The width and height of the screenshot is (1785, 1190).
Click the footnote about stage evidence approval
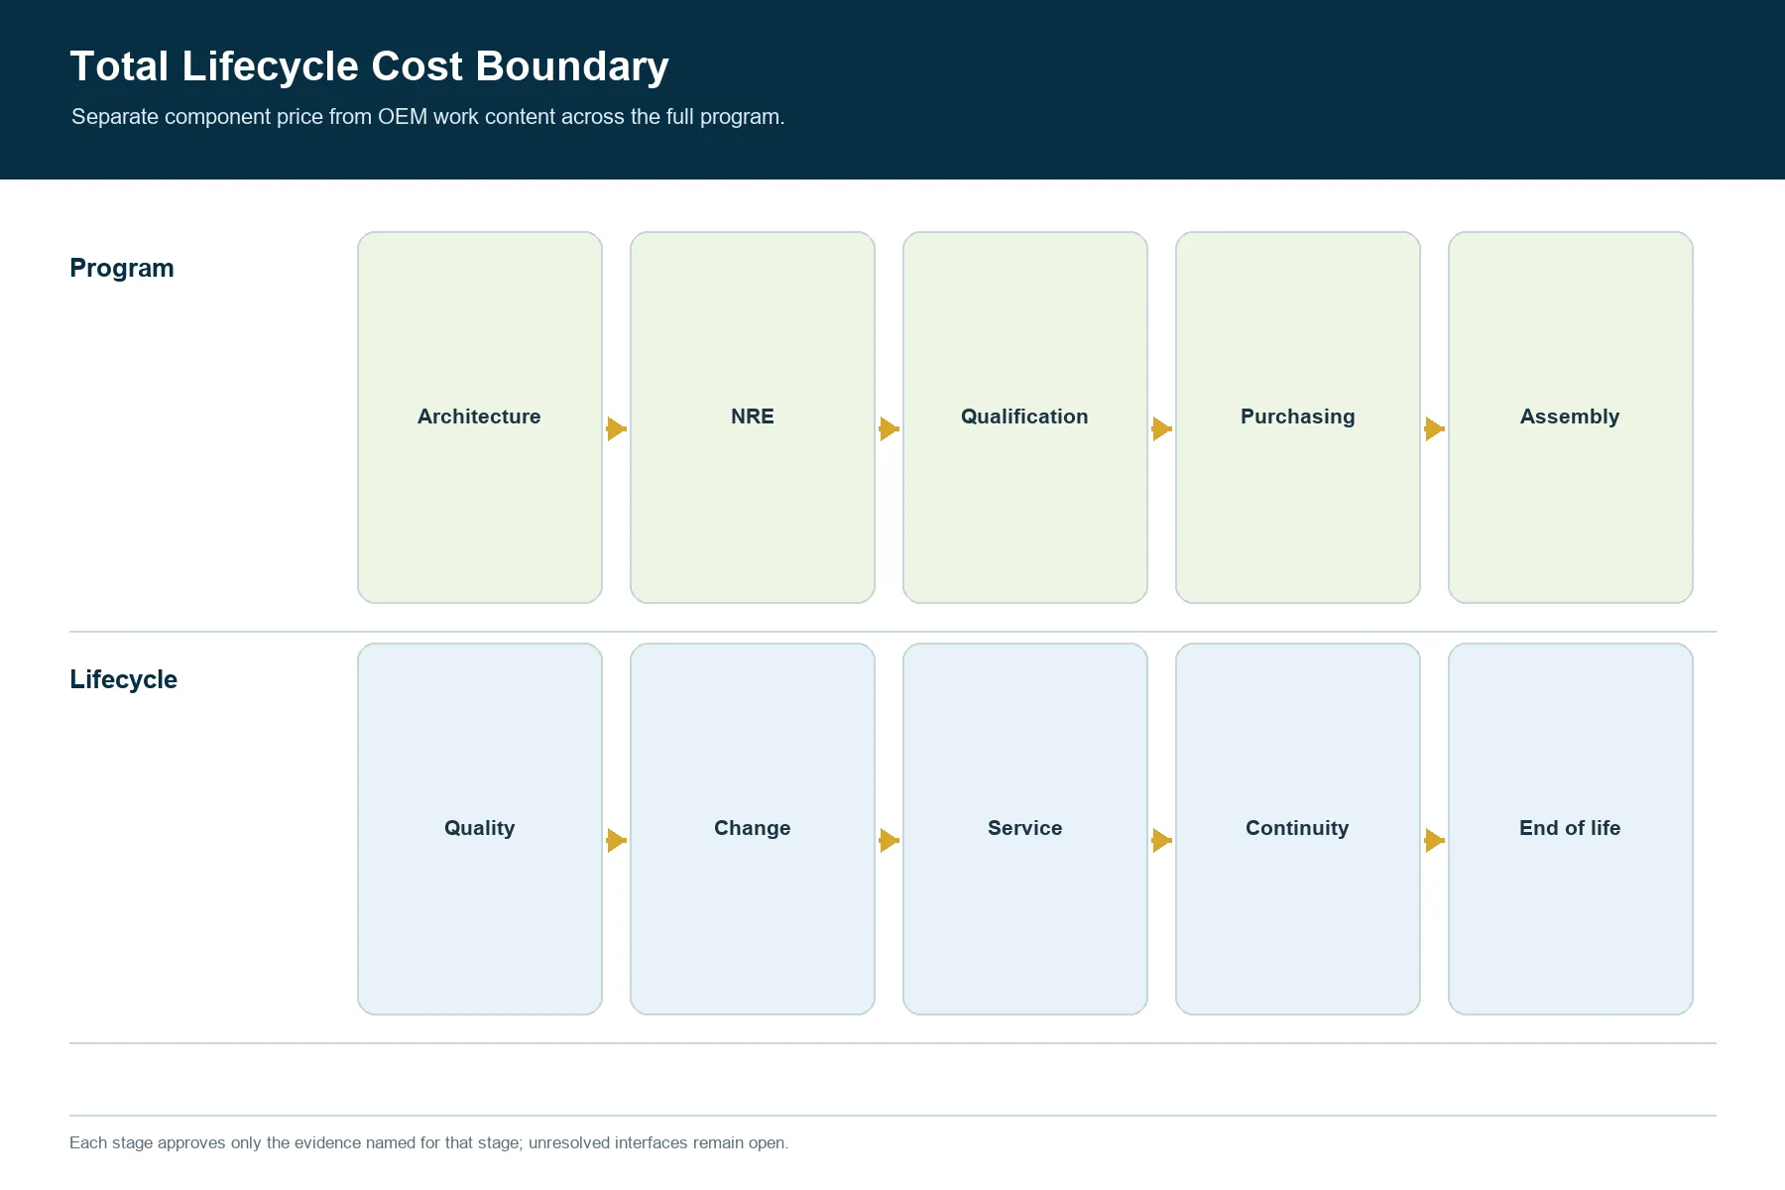pos(428,1142)
